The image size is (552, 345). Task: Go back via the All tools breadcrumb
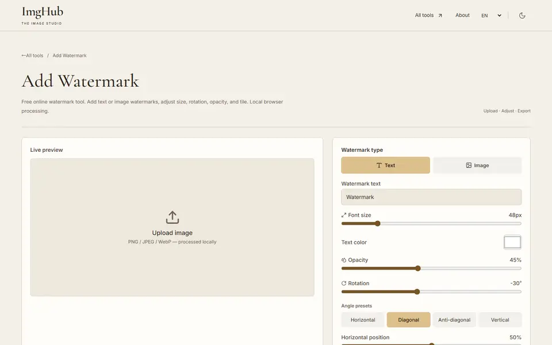click(x=32, y=56)
